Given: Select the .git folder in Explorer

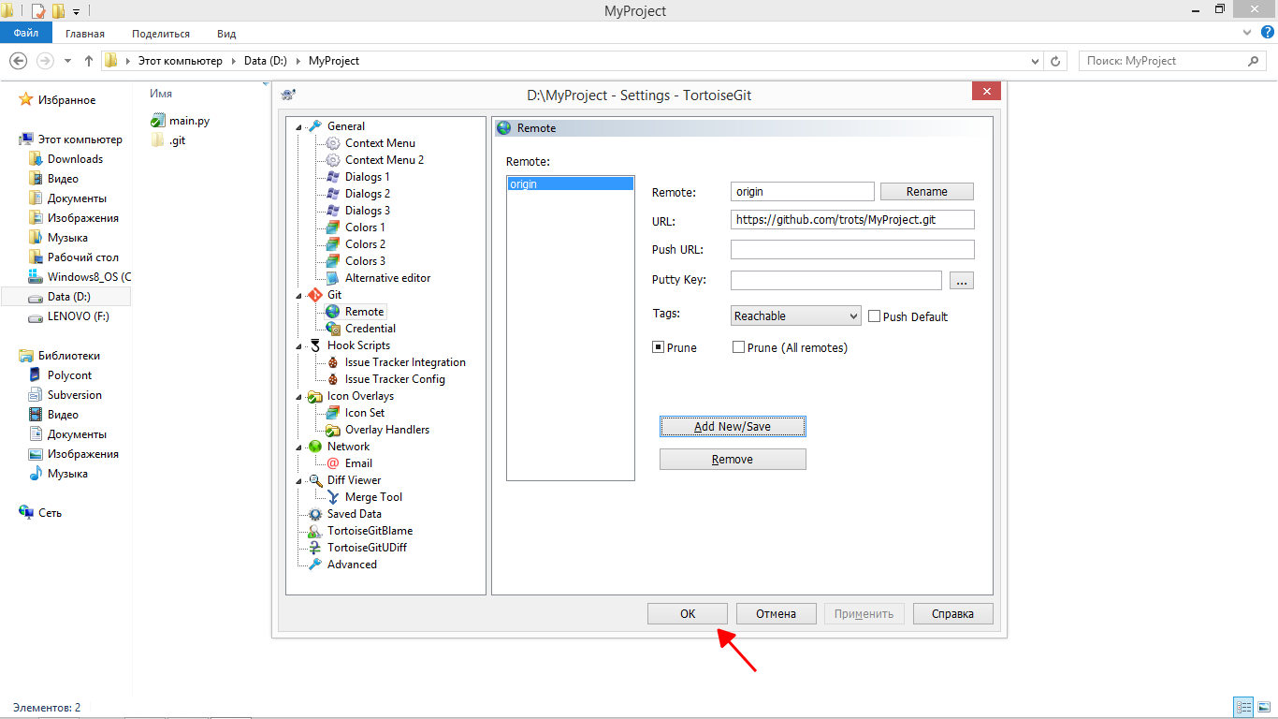Looking at the screenshot, I should coord(168,140).
